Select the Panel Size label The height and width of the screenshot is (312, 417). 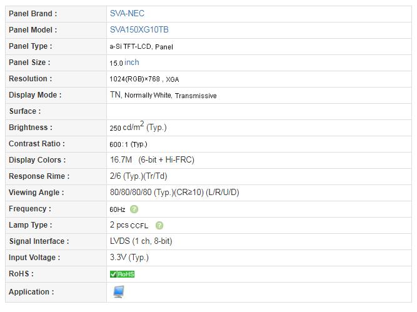(x=29, y=63)
